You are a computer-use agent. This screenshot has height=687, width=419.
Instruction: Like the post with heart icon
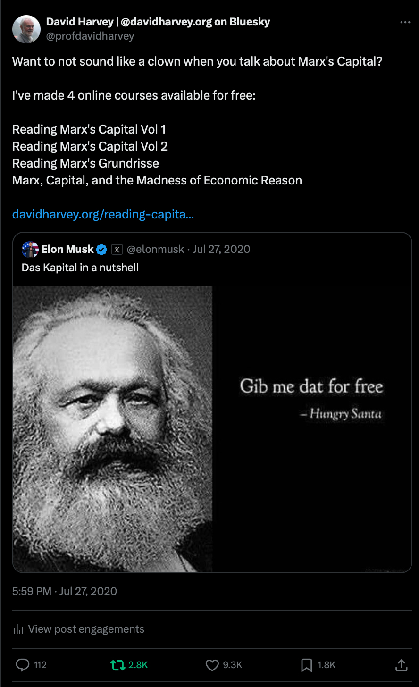[x=212, y=665]
